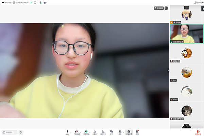Screen dimensions: 204x136
Task: Open meeting details at the top-left logo
Action: pos(6,3)
